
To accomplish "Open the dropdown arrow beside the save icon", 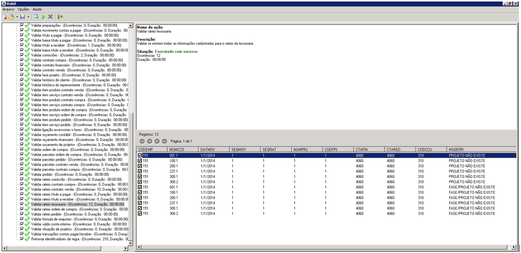I will click(x=28, y=17).
